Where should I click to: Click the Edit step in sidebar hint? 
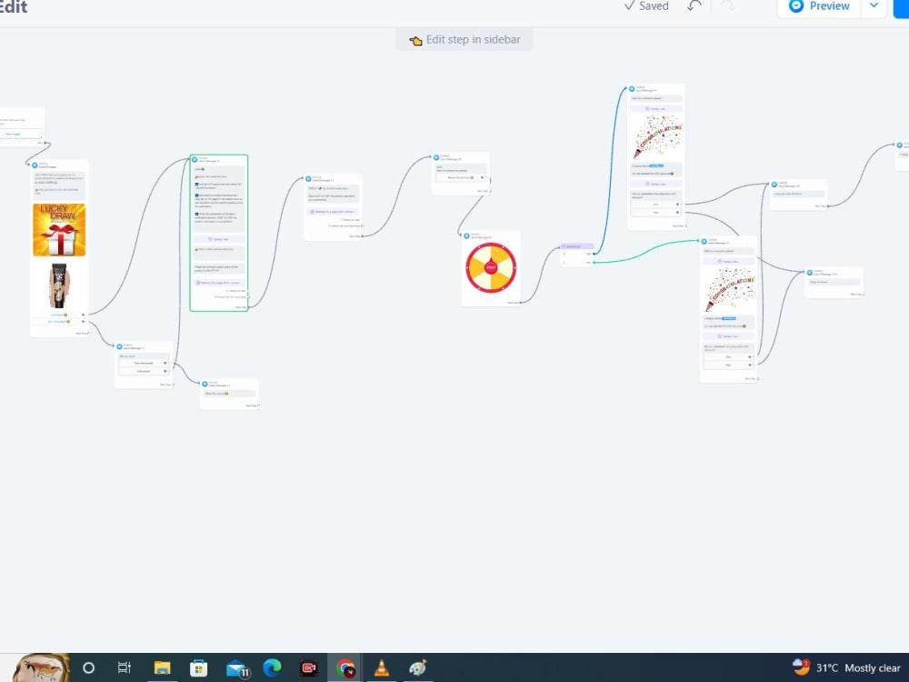464,39
